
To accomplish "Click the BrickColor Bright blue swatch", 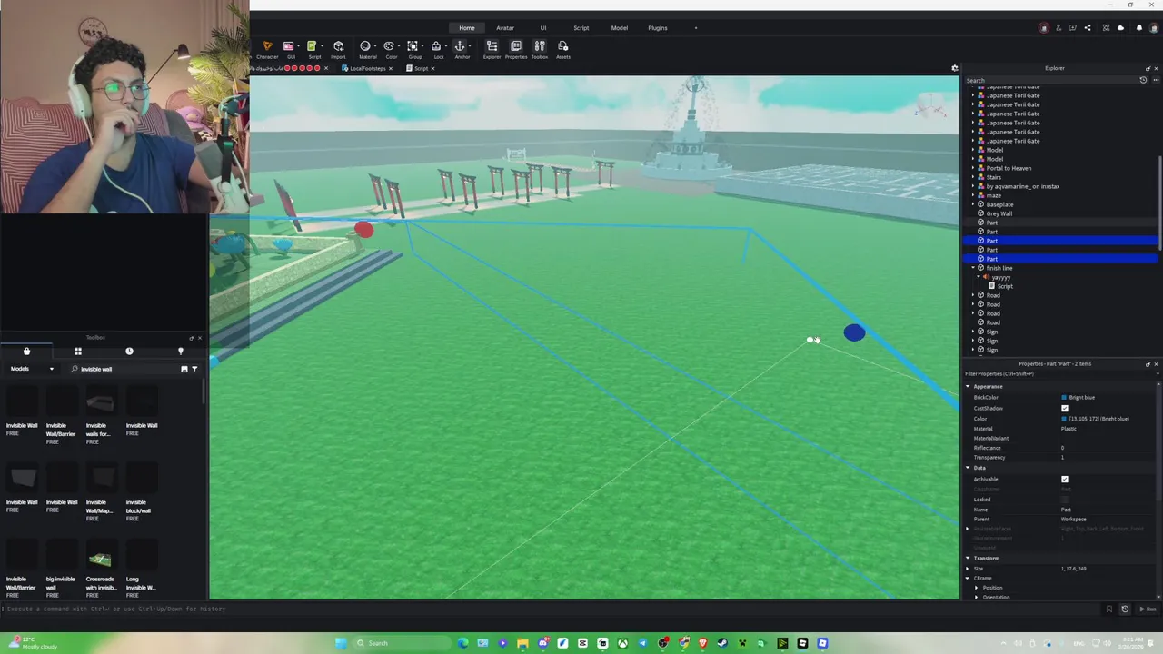I will point(1064,398).
